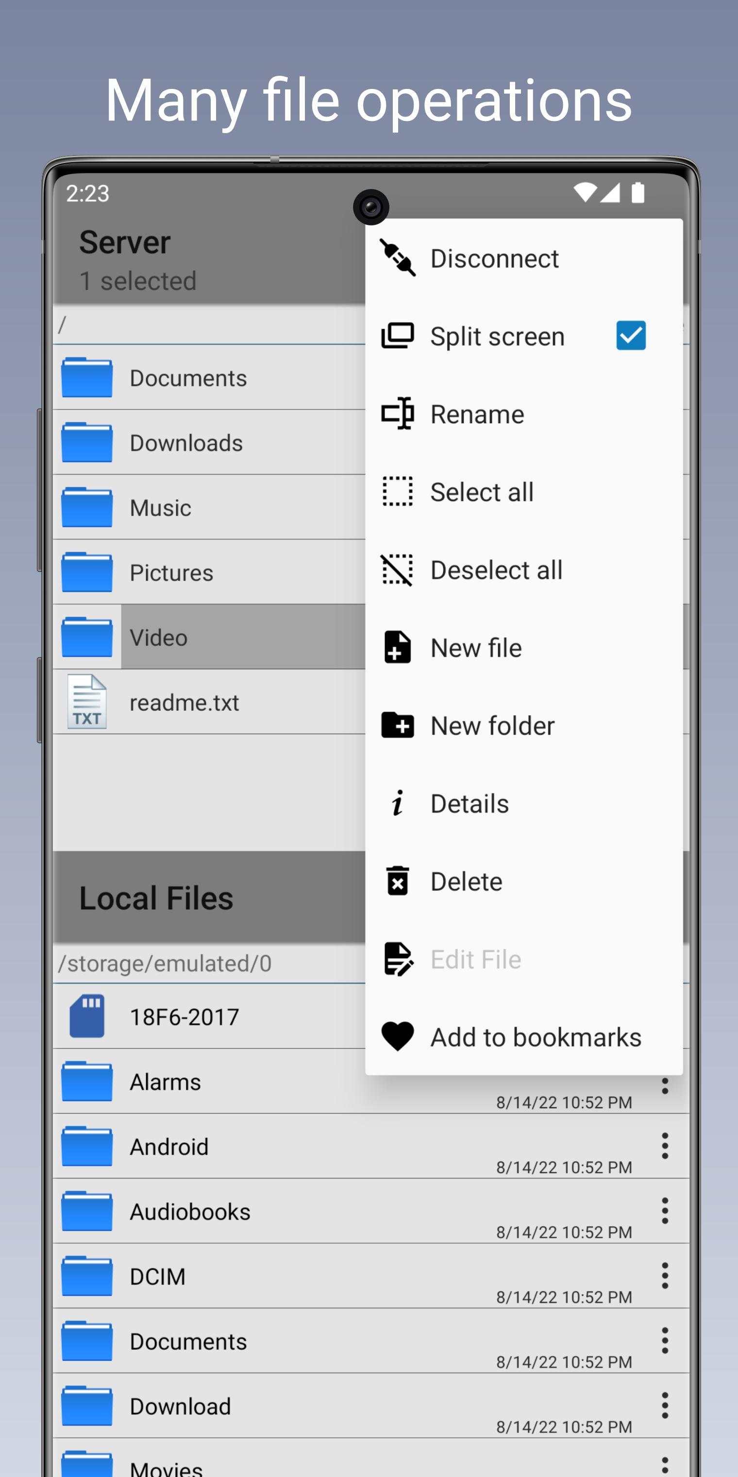The height and width of the screenshot is (1477, 738).
Task: Open the 'Android' folder name
Action: pos(169,1147)
